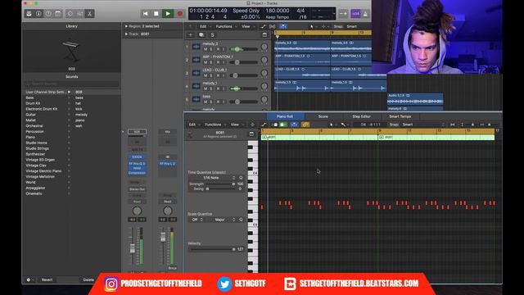This screenshot has width=524, height=295.
Task: Click the bass track icon
Action: (x=196, y=99)
